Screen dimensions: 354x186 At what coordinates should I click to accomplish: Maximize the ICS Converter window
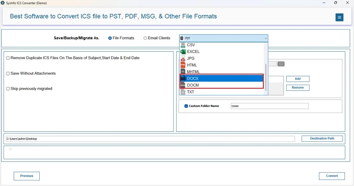(x=335, y=3)
